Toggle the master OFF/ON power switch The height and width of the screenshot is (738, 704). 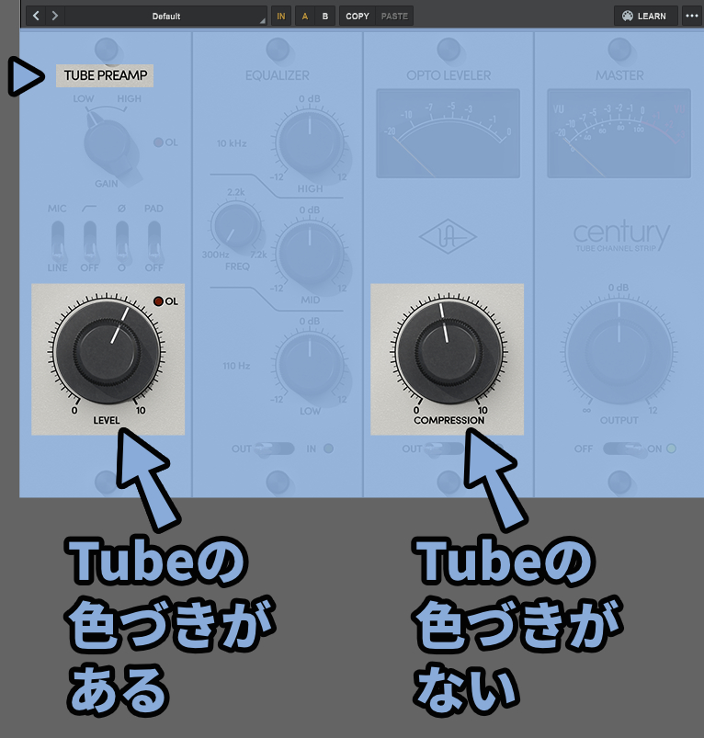click(x=624, y=448)
